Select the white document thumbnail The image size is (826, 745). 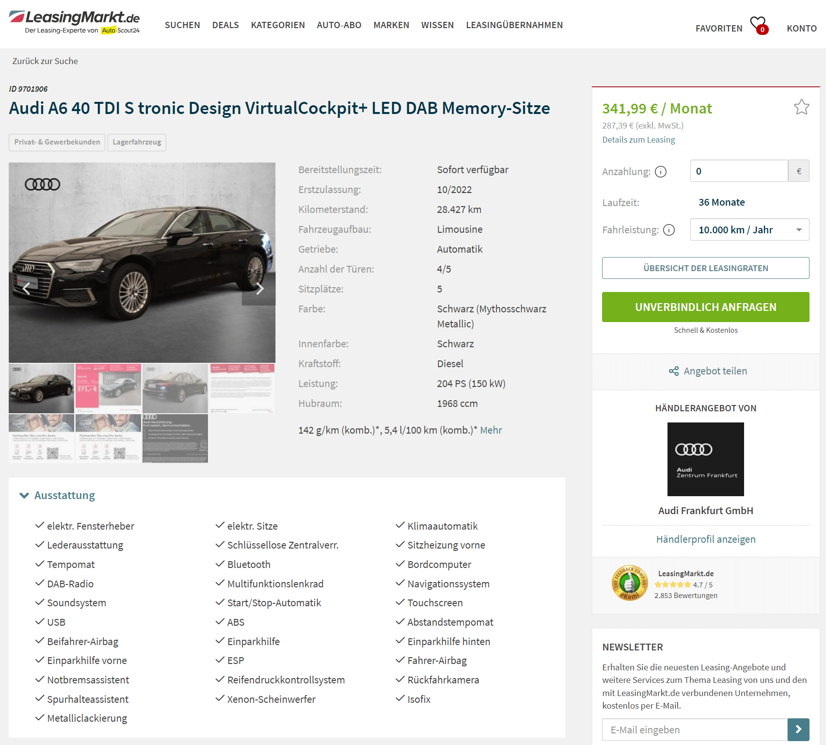point(242,388)
